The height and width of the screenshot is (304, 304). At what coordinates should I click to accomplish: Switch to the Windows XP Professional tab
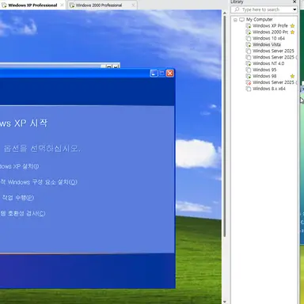point(32,5)
